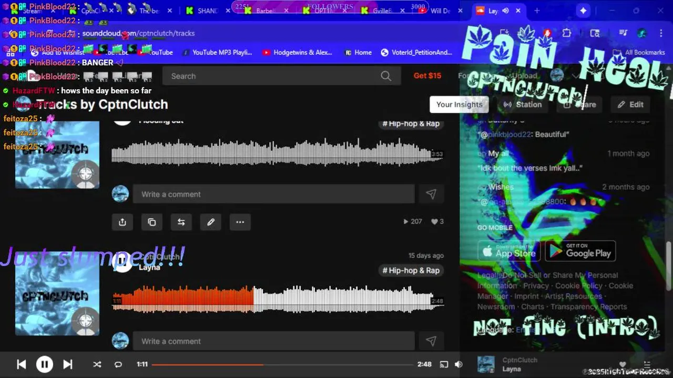
Task: Expand the All Bookmarks folder
Action: [639, 52]
